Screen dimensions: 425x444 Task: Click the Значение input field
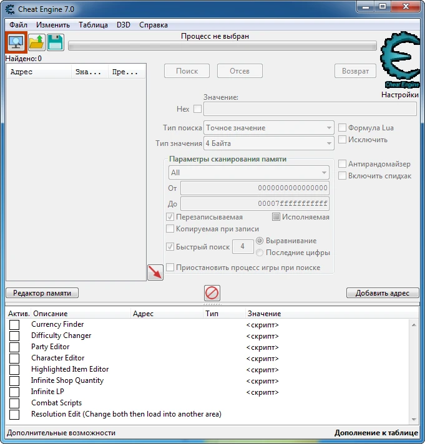310,109
